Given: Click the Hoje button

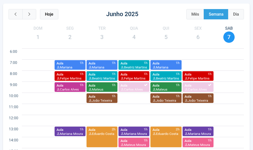Looking at the screenshot, I should [49, 14].
